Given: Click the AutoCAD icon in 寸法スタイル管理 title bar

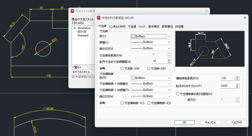Looking at the screenshot, I should tap(72, 11).
